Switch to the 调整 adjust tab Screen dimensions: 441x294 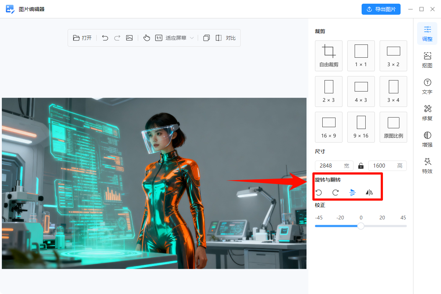427,33
